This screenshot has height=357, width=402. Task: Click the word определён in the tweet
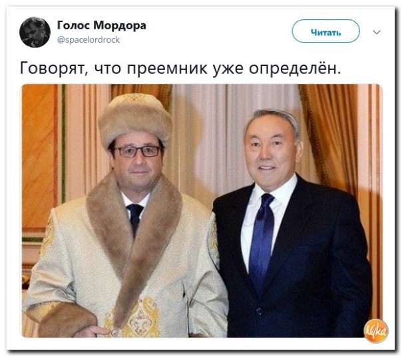295,68
